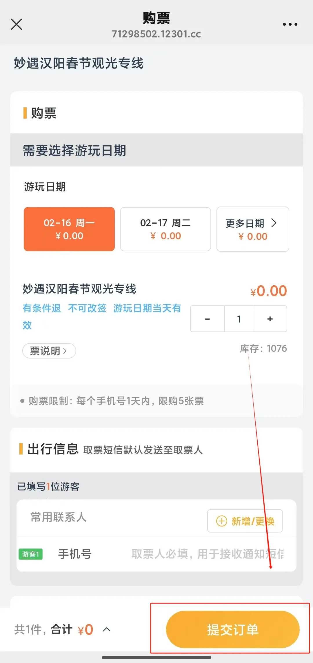Select the 02-16 Monday date option

coord(69,229)
